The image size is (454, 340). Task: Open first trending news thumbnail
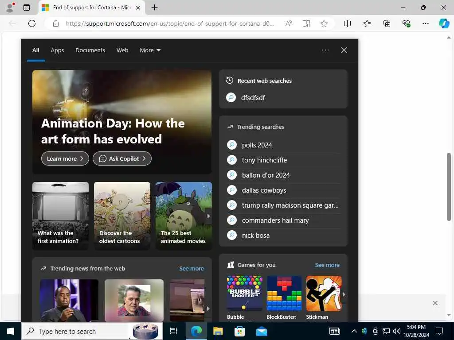[69, 301]
